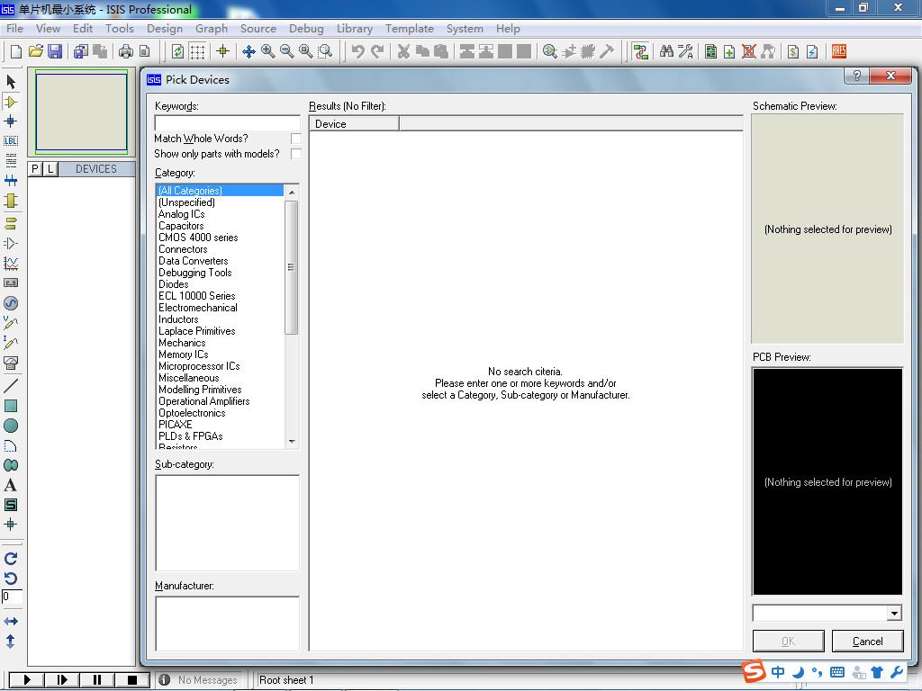The width and height of the screenshot is (922, 691).
Task: Click Sogou input Chinese mode icon
Action: [778, 671]
